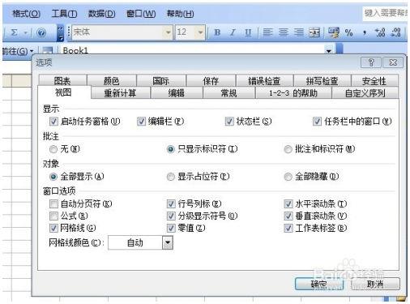Select comment and indicator radio button
410x304 pixels.
coord(288,149)
